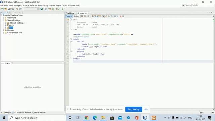Expand the <default package> node
This screenshot has width=215, height=121.
pyautogui.click(x=6, y=23)
